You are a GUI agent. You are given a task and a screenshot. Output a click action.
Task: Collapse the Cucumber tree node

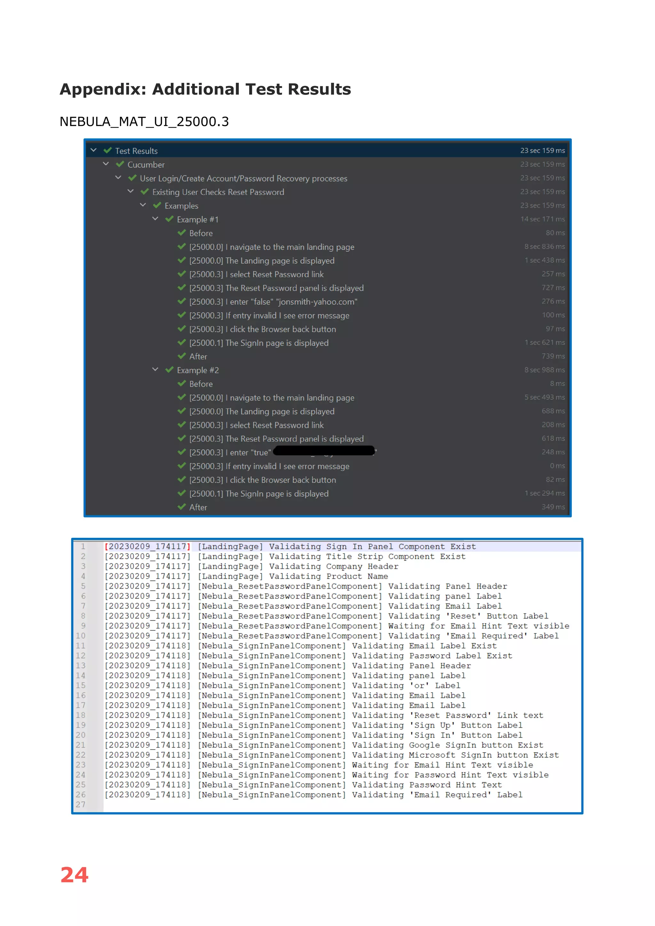point(106,164)
